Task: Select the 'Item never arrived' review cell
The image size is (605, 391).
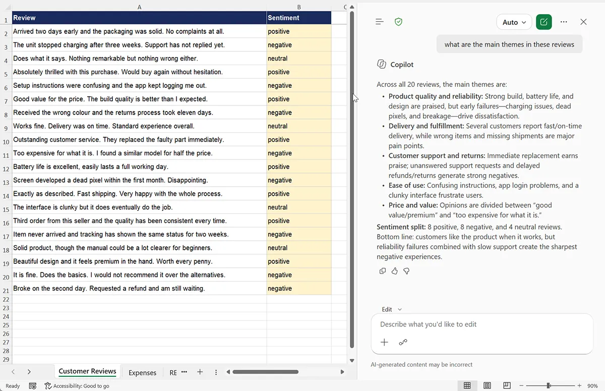Action: [139, 235]
